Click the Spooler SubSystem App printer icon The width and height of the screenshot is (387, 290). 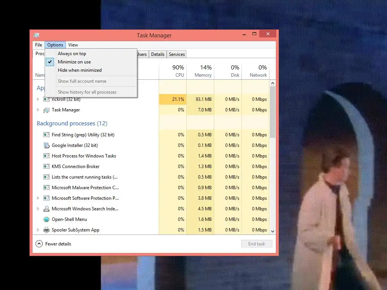tap(46, 230)
